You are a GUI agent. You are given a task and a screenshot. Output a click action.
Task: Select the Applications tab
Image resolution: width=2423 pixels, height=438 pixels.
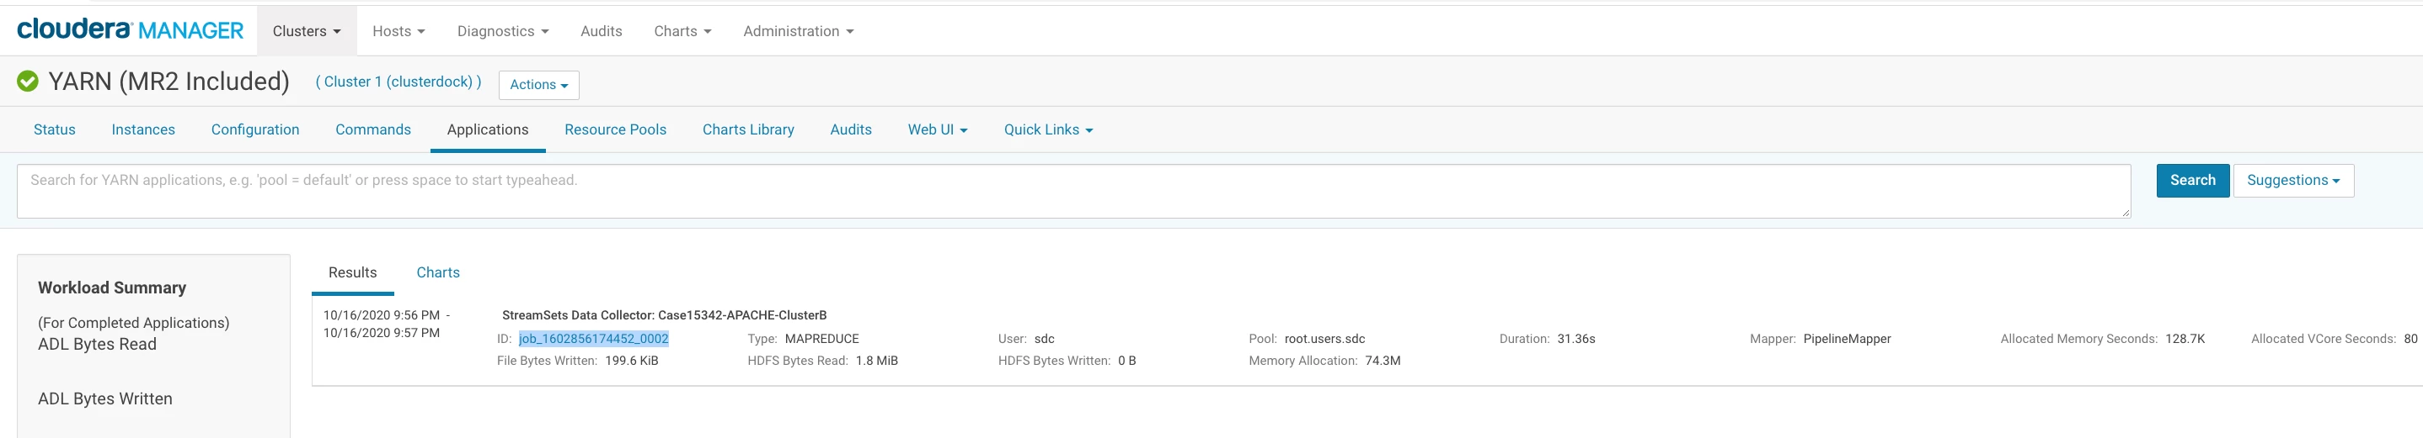pyautogui.click(x=487, y=129)
